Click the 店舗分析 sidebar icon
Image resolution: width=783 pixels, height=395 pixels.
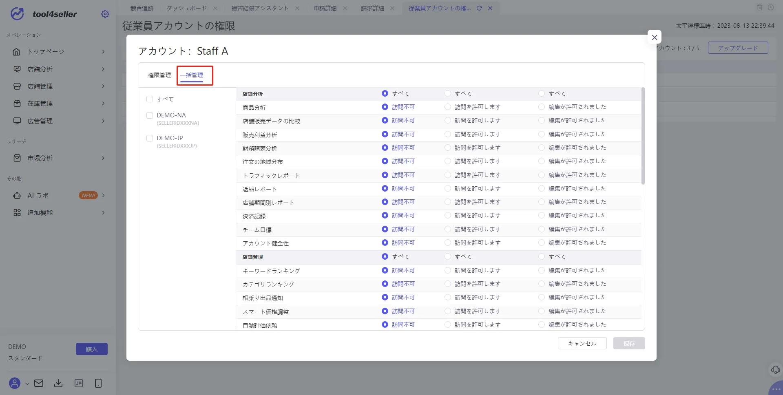coord(17,69)
